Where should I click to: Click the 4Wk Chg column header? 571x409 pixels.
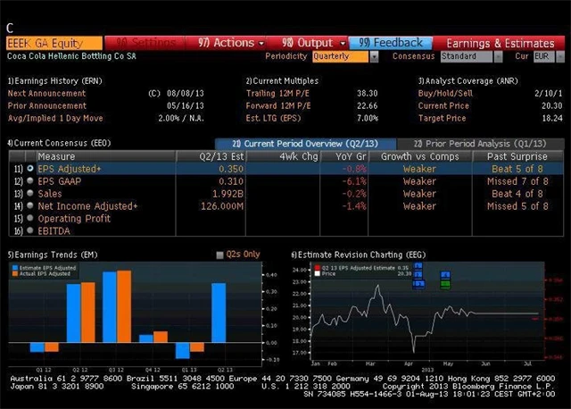coord(284,157)
